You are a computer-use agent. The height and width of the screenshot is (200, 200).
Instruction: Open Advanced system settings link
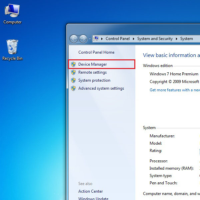coord(101,88)
